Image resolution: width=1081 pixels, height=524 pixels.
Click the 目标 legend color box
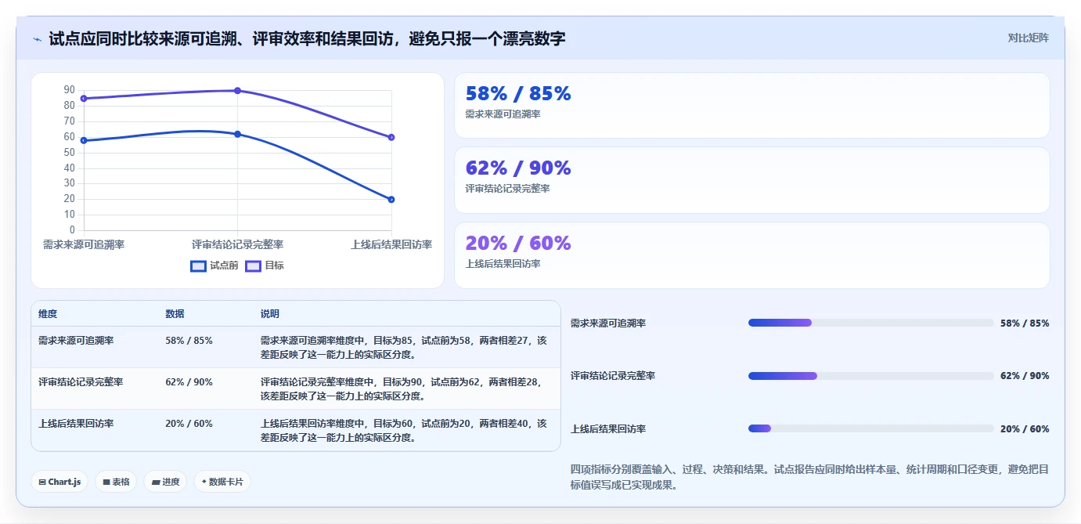[x=254, y=266]
